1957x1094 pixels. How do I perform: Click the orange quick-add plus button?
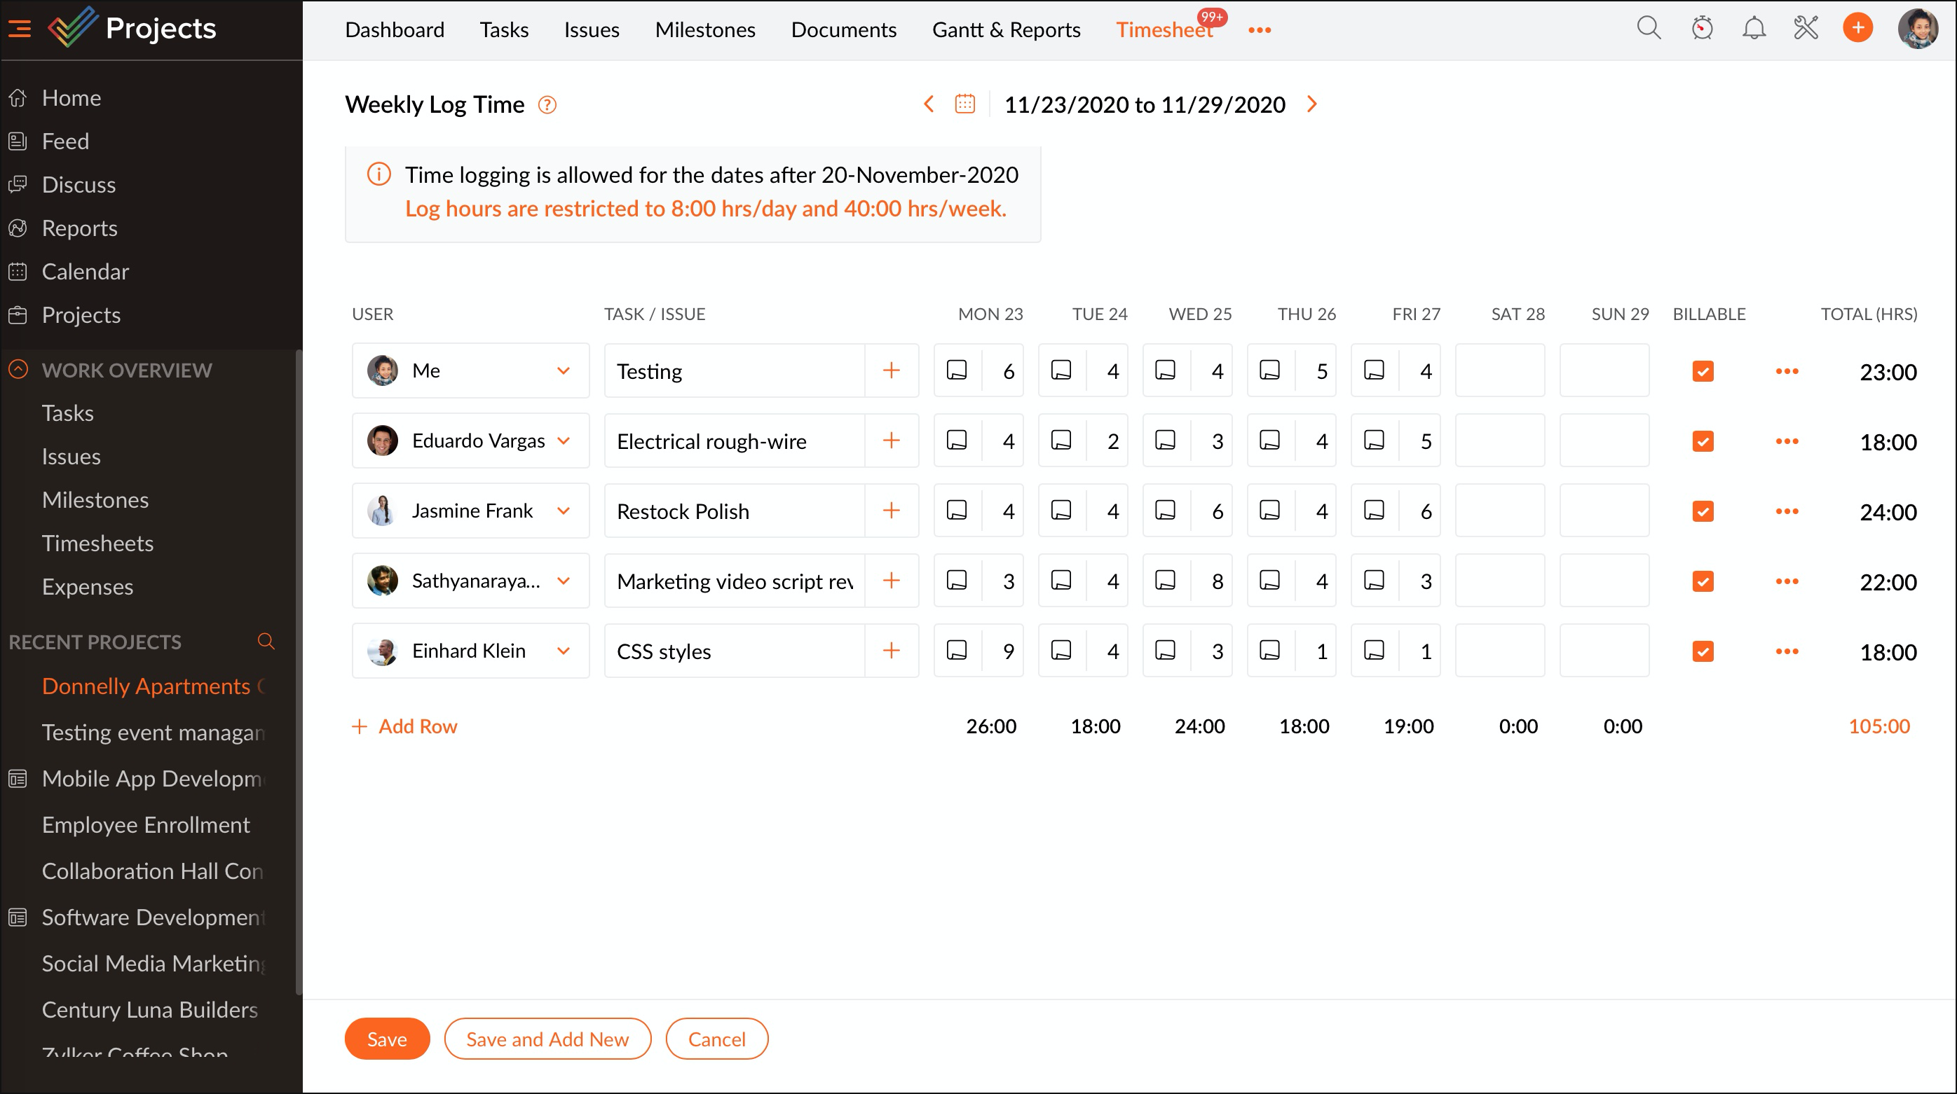point(1857,29)
